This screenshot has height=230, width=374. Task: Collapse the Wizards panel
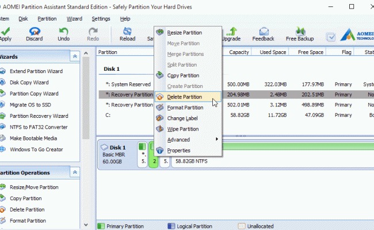[75, 56]
